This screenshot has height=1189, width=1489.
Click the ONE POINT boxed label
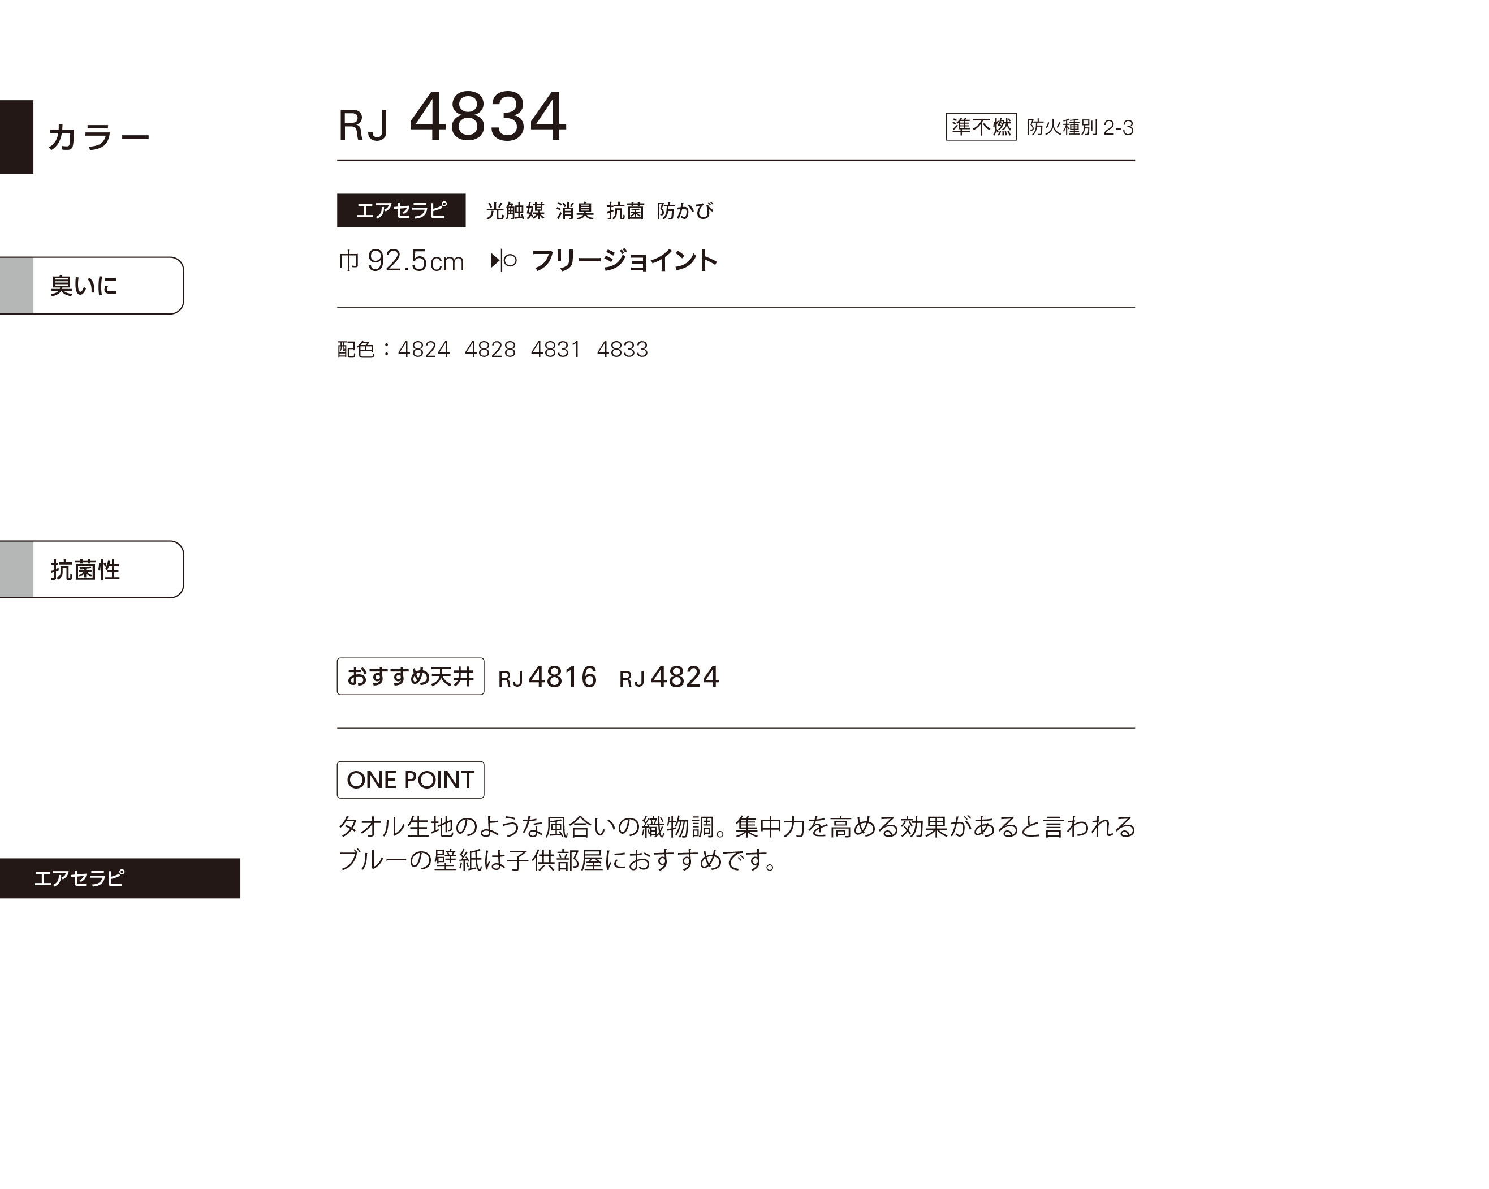410,780
